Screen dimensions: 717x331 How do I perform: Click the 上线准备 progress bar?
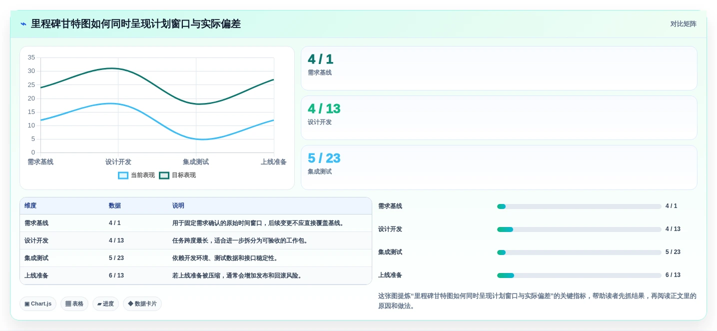579,275
